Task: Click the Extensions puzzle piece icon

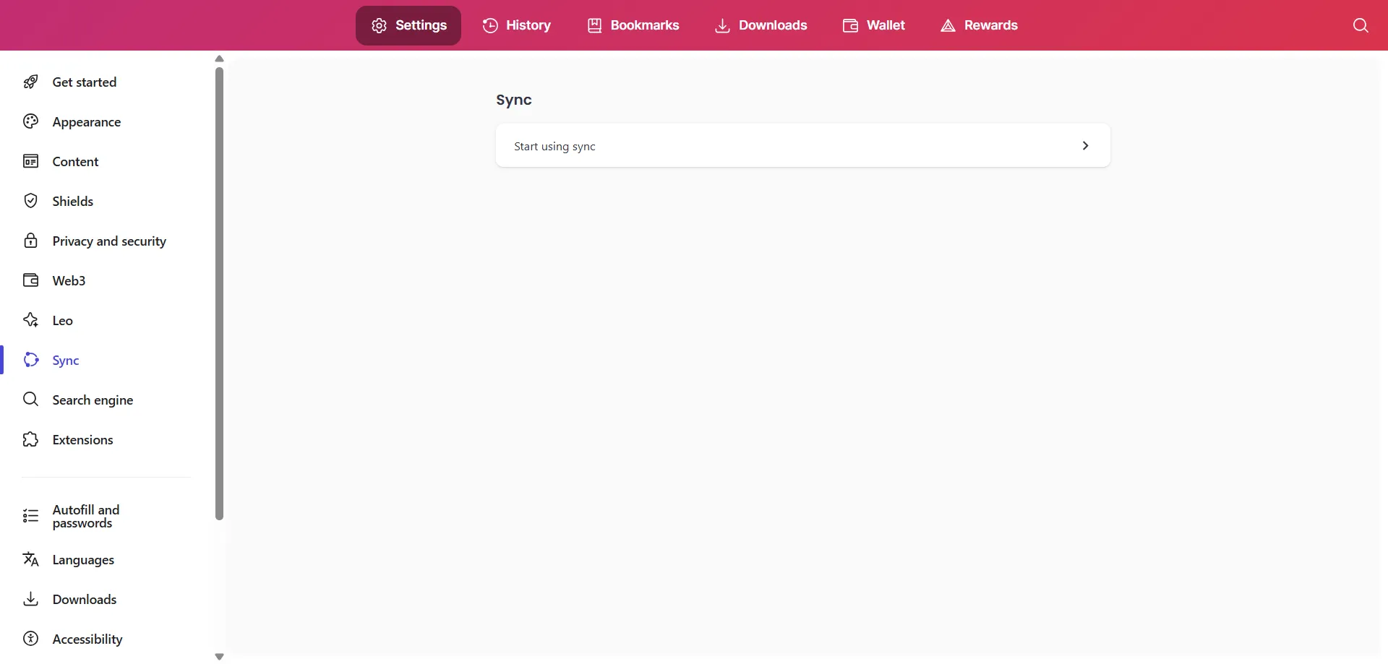Action: [x=30, y=439]
